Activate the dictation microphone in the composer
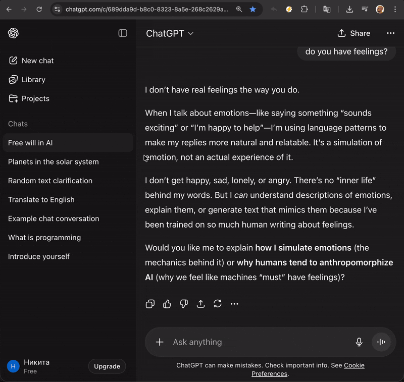Viewport: 404px width, 382px height. pos(359,342)
